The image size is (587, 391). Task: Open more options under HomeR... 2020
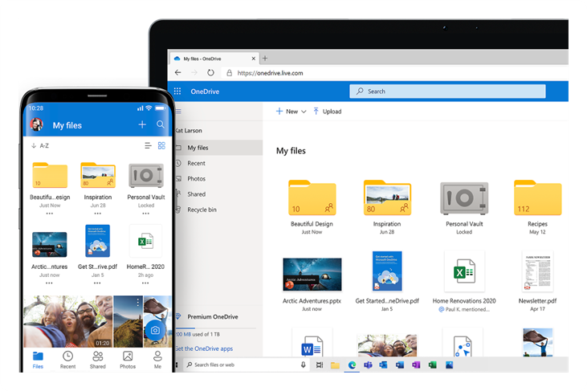[x=145, y=283]
